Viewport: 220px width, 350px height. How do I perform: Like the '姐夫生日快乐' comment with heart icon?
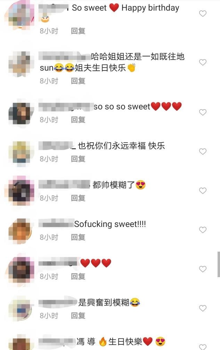[203, 62]
